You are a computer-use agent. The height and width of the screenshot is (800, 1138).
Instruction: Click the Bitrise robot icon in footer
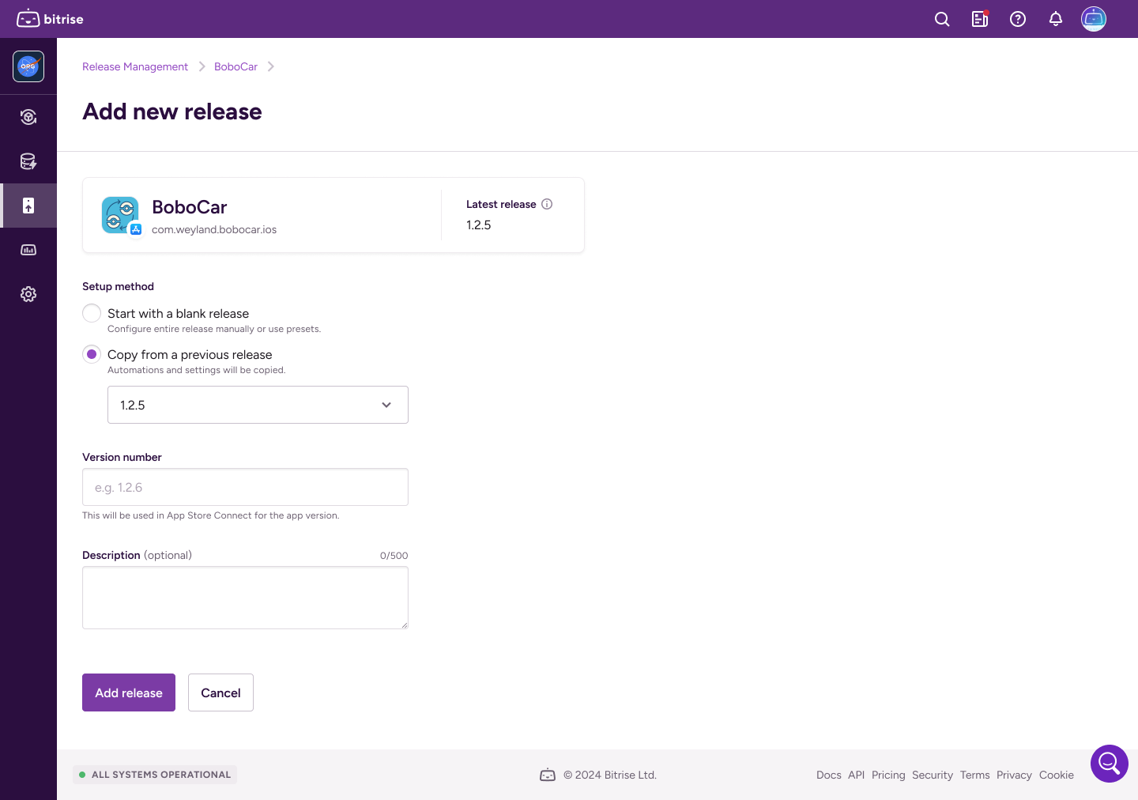pos(548,775)
